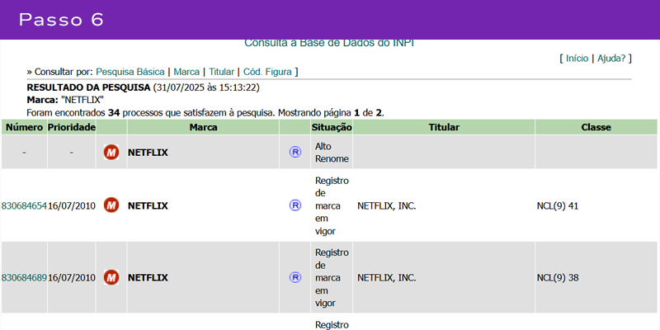Viewport: 660px width, 330px height.
Task: Choose Marca in the Consultar por options
Action: (186, 72)
